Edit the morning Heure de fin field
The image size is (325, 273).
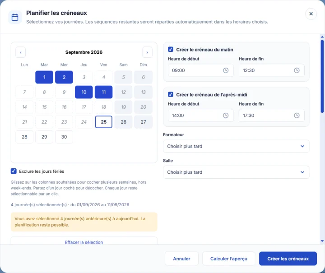coord(272,70)
